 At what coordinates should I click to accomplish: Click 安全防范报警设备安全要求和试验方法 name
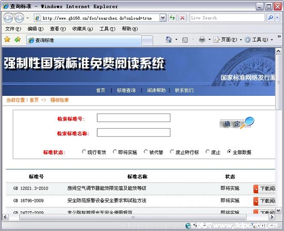click(x=107, y=201)
